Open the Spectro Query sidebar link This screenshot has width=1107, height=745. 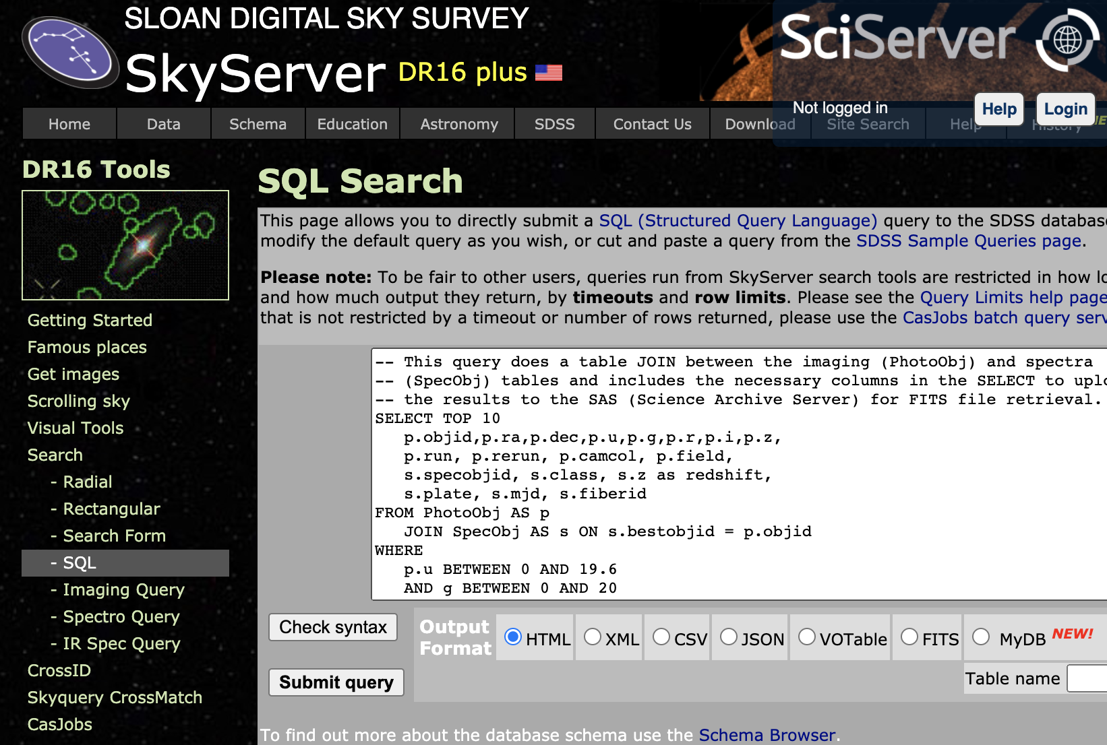(121, 616)
